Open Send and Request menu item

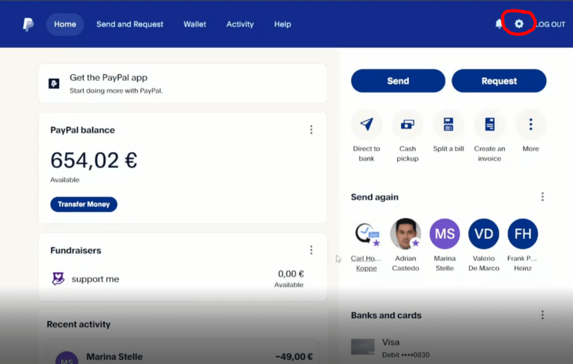point(129,24)
